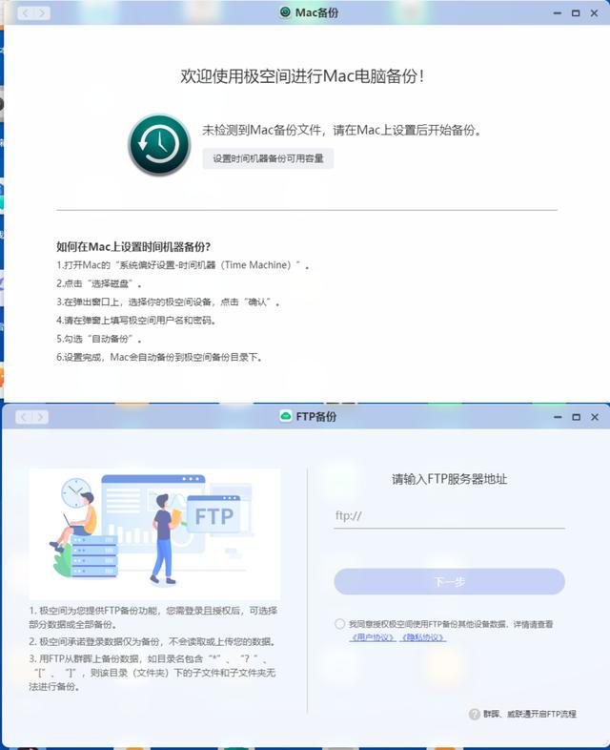
Task: Click the ftp:// server address field
Action: pyautogui.click(x=450, y=516)
